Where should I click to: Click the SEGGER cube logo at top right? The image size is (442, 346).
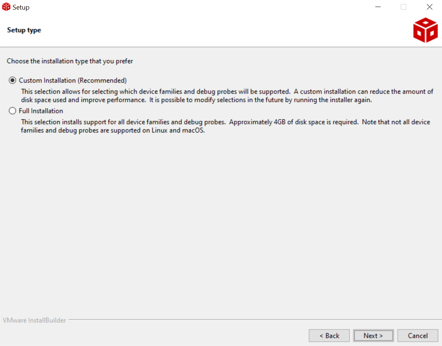coord(425,30)
